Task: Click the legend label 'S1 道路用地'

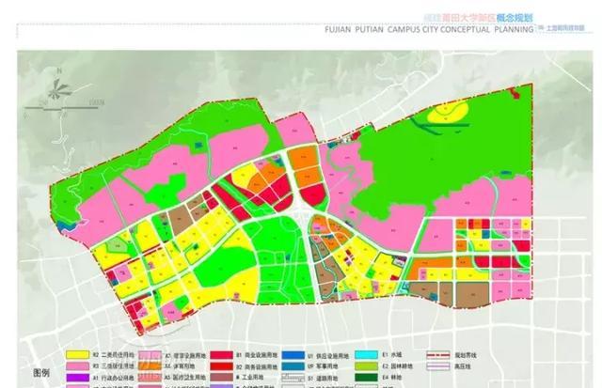Action: pos(323,378)
